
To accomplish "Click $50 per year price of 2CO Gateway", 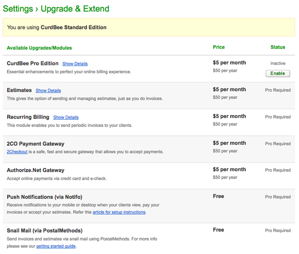I will pyautogui.click(x=225, y=151).
